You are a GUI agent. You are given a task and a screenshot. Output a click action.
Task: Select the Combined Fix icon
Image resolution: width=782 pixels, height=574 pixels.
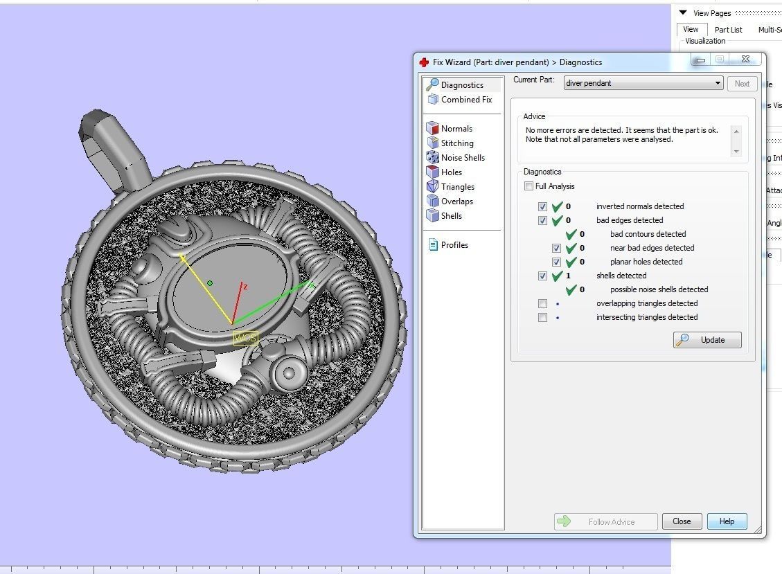433,99
